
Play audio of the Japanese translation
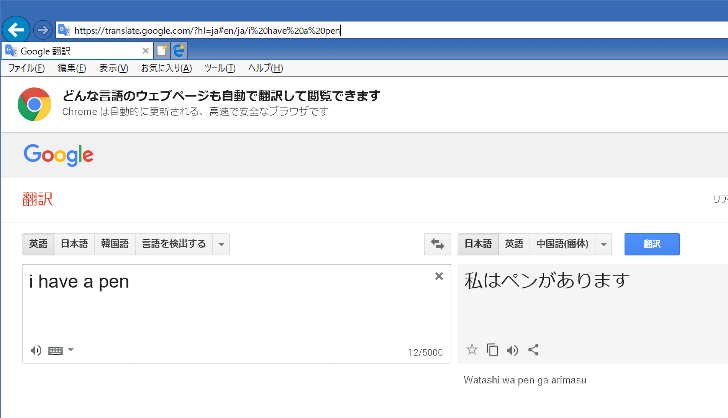click(512, 350)
